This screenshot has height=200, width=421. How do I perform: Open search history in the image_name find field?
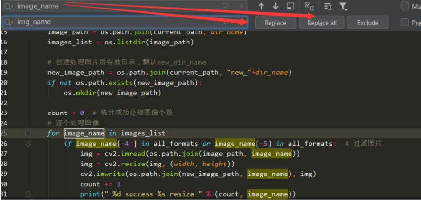9,7
